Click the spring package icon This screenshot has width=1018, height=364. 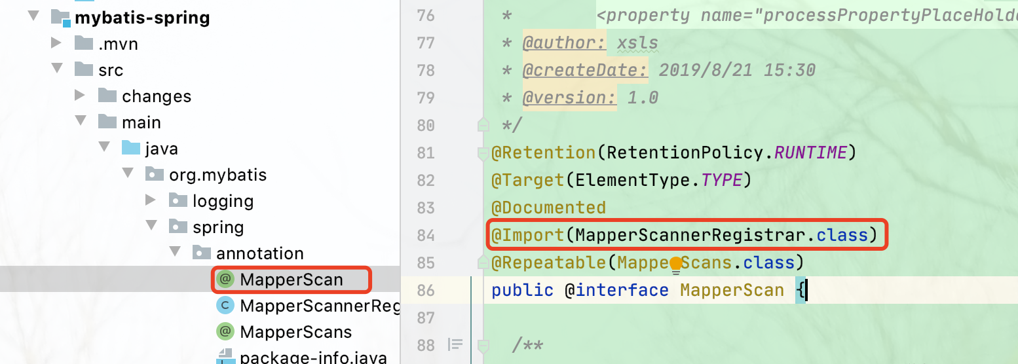pos(178,227)
